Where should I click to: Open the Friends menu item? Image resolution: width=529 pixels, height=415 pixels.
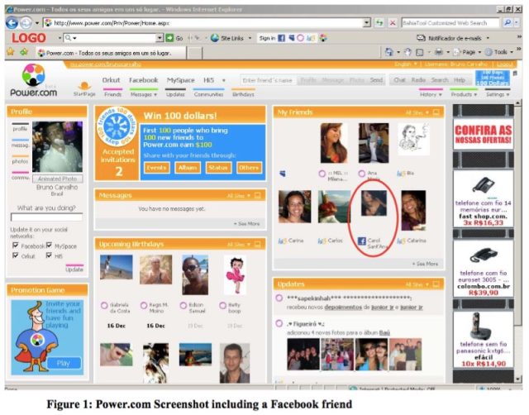click(x=112, y=94)
